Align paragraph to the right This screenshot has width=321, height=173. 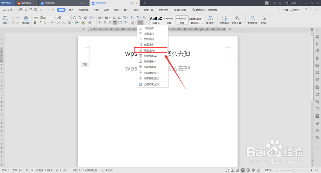click(110, 23)
